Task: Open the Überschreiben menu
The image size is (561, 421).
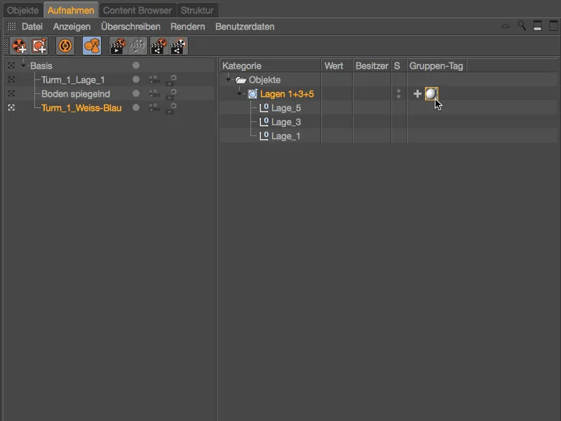Action: coord(130,27)
